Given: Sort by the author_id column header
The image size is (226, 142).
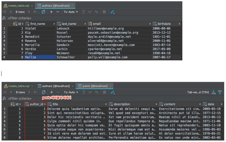Looking at the screenshot, I should point(36,104).
